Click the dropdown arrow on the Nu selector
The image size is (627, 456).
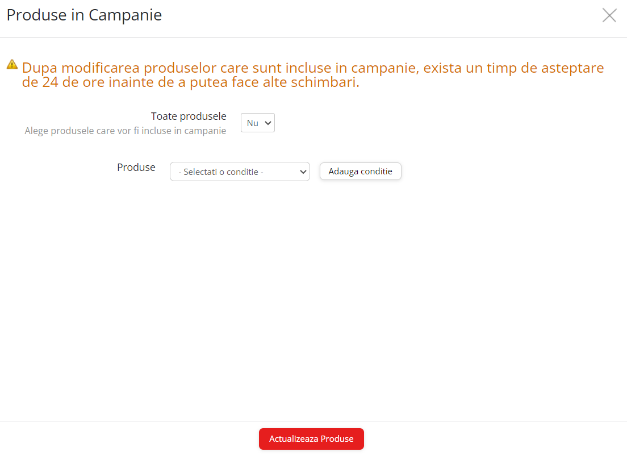266,123
